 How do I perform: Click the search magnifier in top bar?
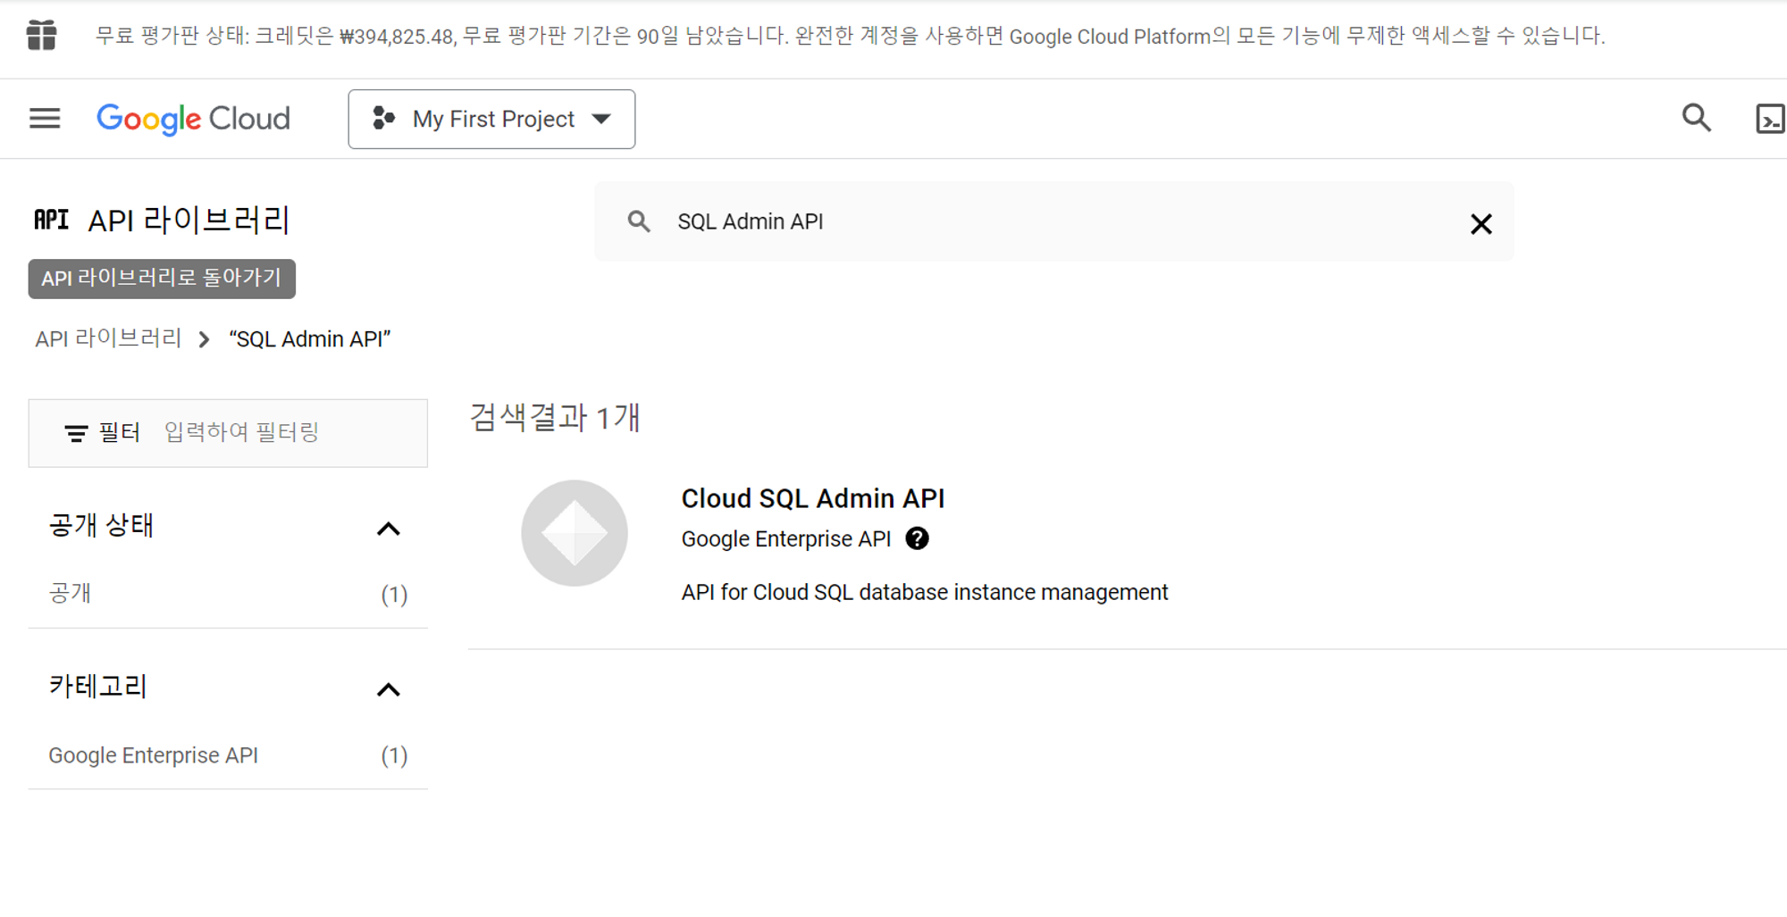[x=1696, y=118]
